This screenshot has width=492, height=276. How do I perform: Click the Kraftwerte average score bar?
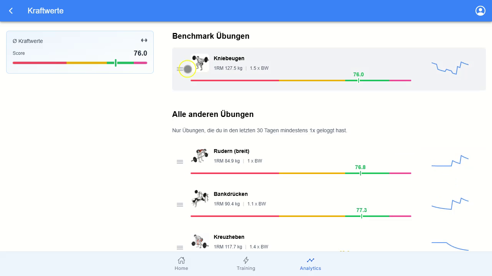click(x=80, y=63)
